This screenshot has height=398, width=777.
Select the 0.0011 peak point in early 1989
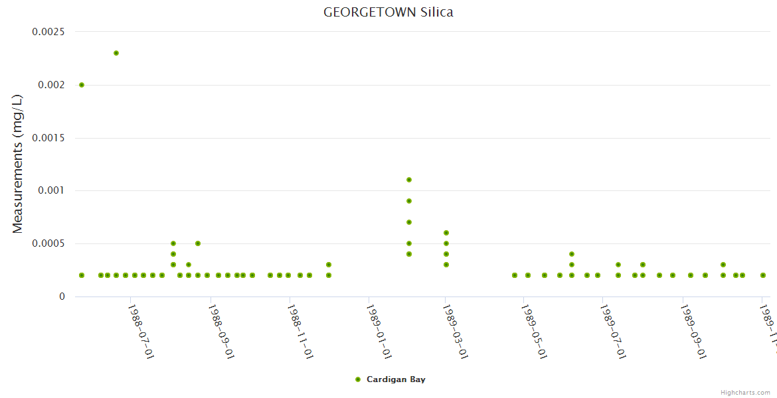[409, 180]
